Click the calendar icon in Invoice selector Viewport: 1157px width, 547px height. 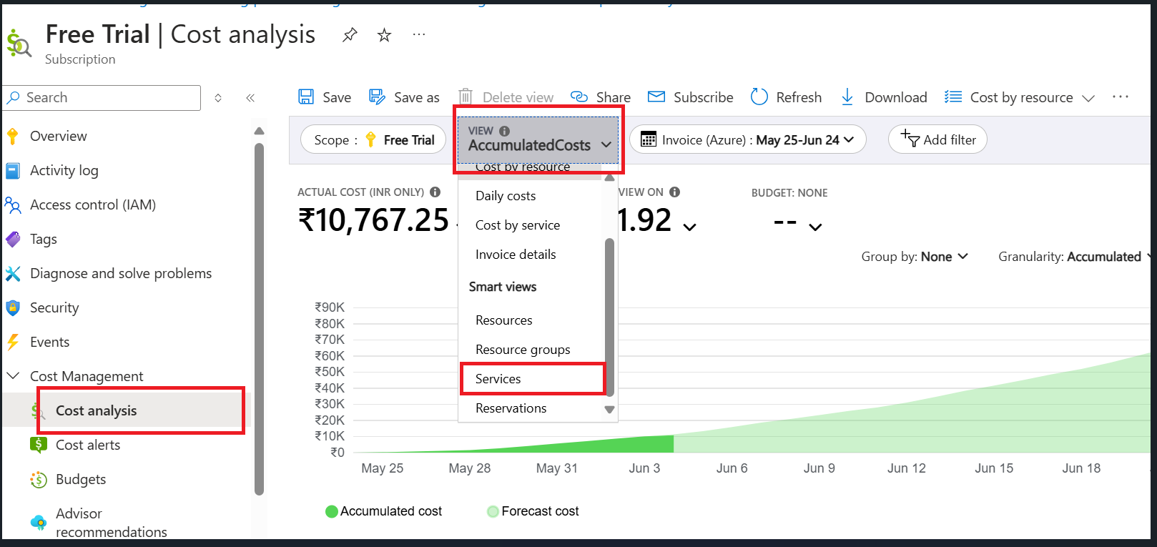(x=649, y=139)
